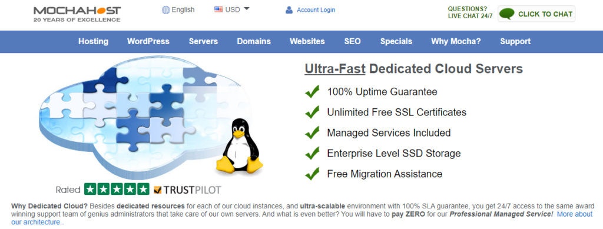Click the globe language icon

coord(165,10)
